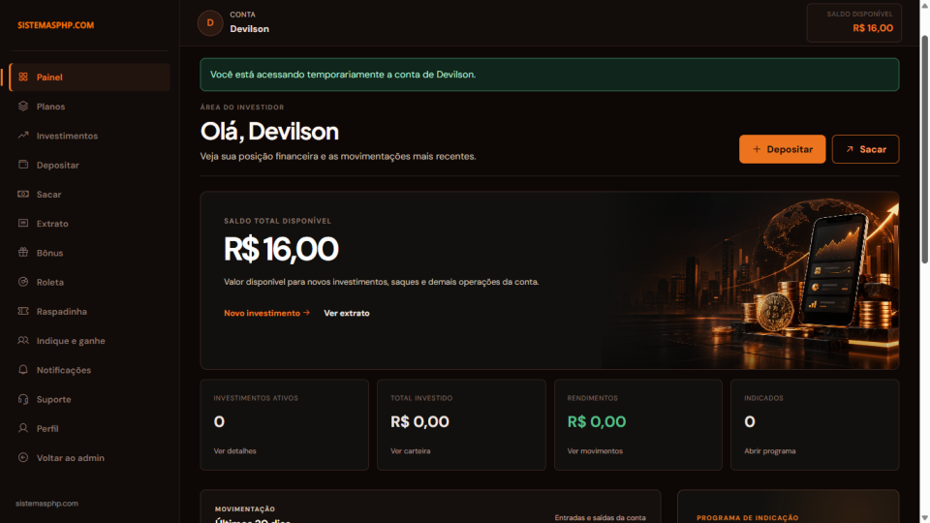Screen dimensions: 930x523
Task: Click the sistemasphp.com footer text
Action: [x=46, y=504]
